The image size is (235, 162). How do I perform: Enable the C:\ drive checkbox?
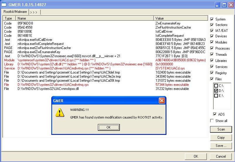click(216, 86)
